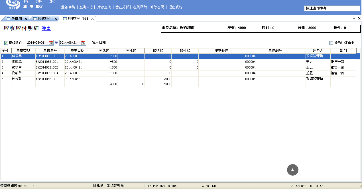The height and width of the screenshot is (189, 362).
Task: Sort by 预收款 column header
Action: pos(158,51)
